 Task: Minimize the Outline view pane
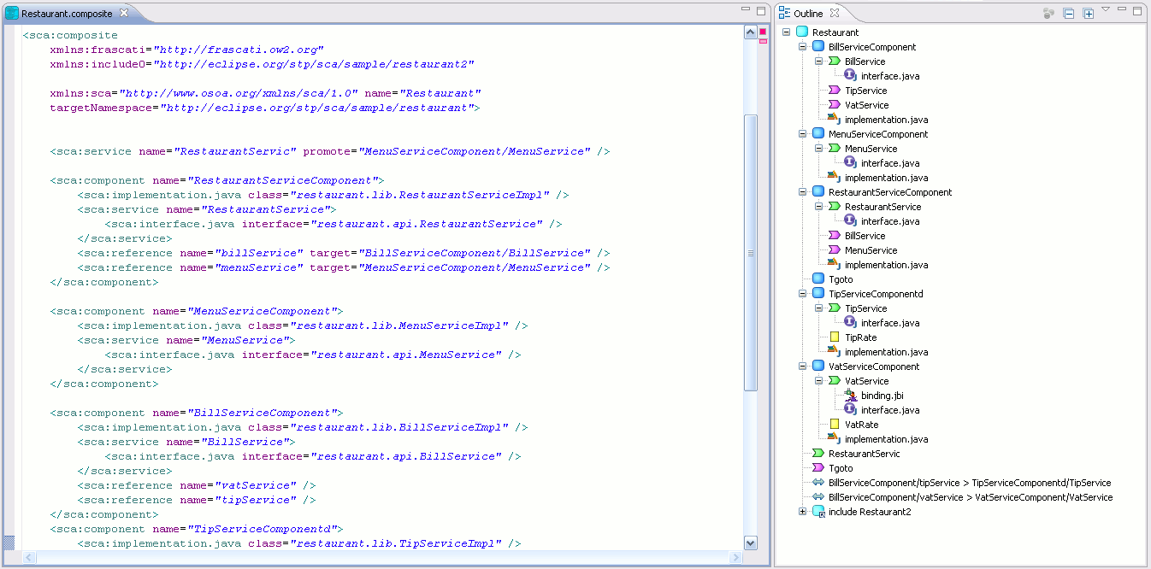pos(1122,10)
